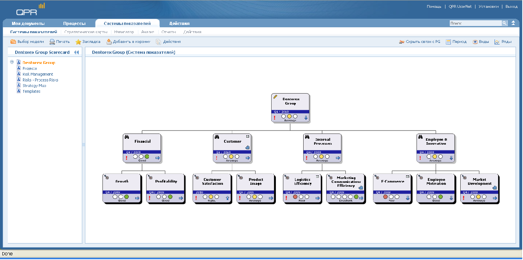
Task: Log out via the Выход link
Action: [x=511, y=7]
